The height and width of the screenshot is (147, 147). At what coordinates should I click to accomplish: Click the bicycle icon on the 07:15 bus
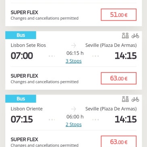pos(135,99)
